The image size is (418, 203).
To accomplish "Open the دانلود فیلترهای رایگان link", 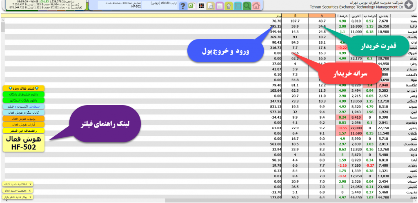I will (x=23, y=94).
